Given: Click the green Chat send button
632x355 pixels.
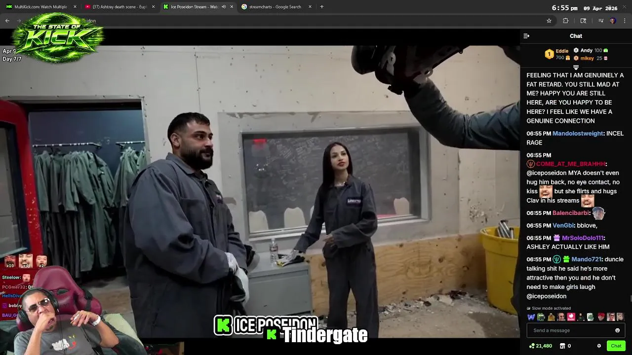Looking at the screenshot, I should click(x=616, y=346).
